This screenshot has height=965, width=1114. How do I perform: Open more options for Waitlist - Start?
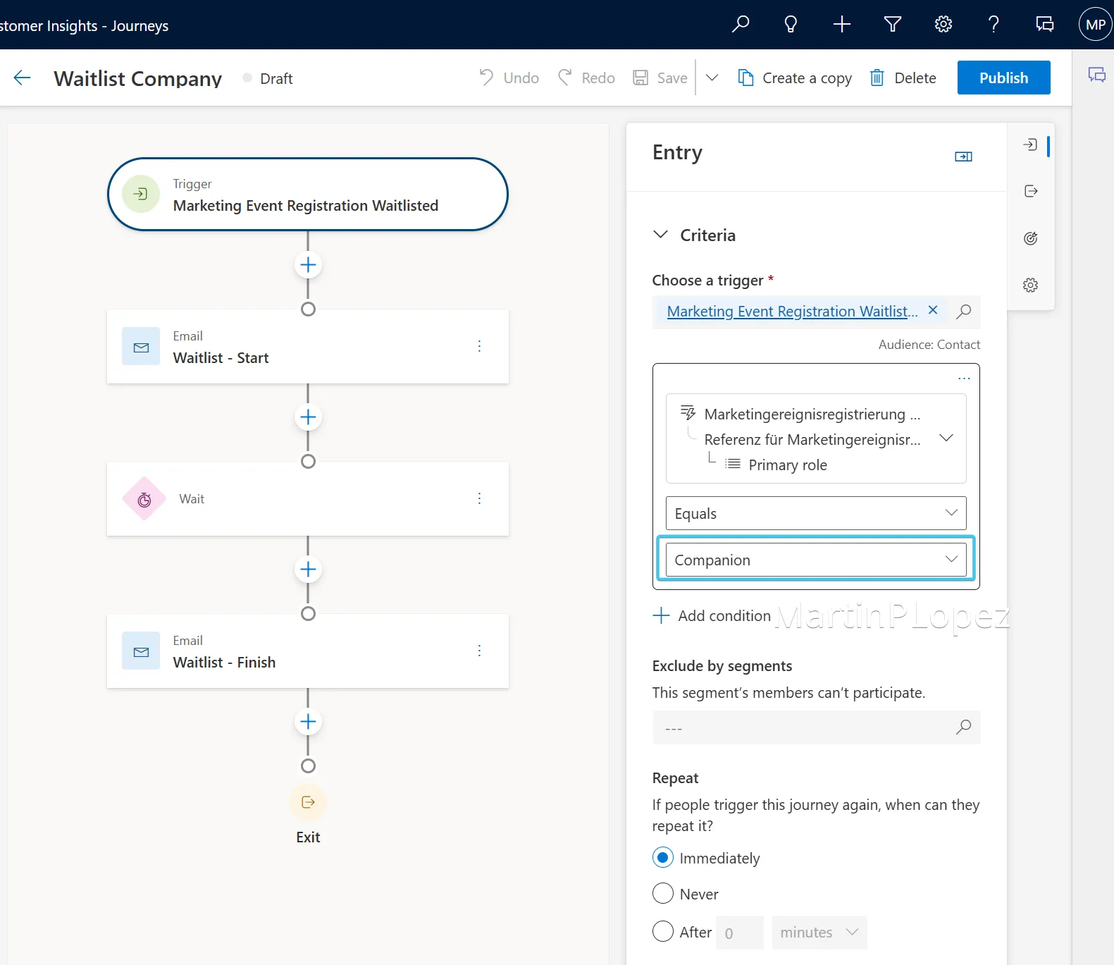(x=480, y=346)
